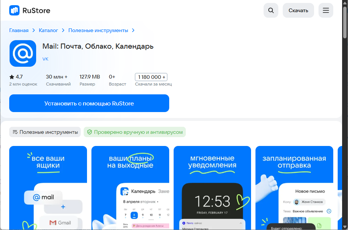Click the shield check icon

[90, 132]
